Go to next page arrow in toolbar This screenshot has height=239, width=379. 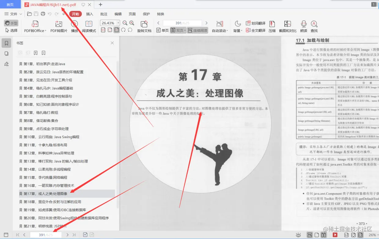pyautogui.click(x=206, y=23)
